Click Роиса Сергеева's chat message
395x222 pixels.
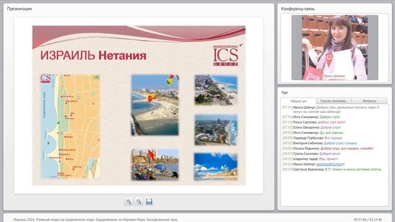click(x=314, y=122)
